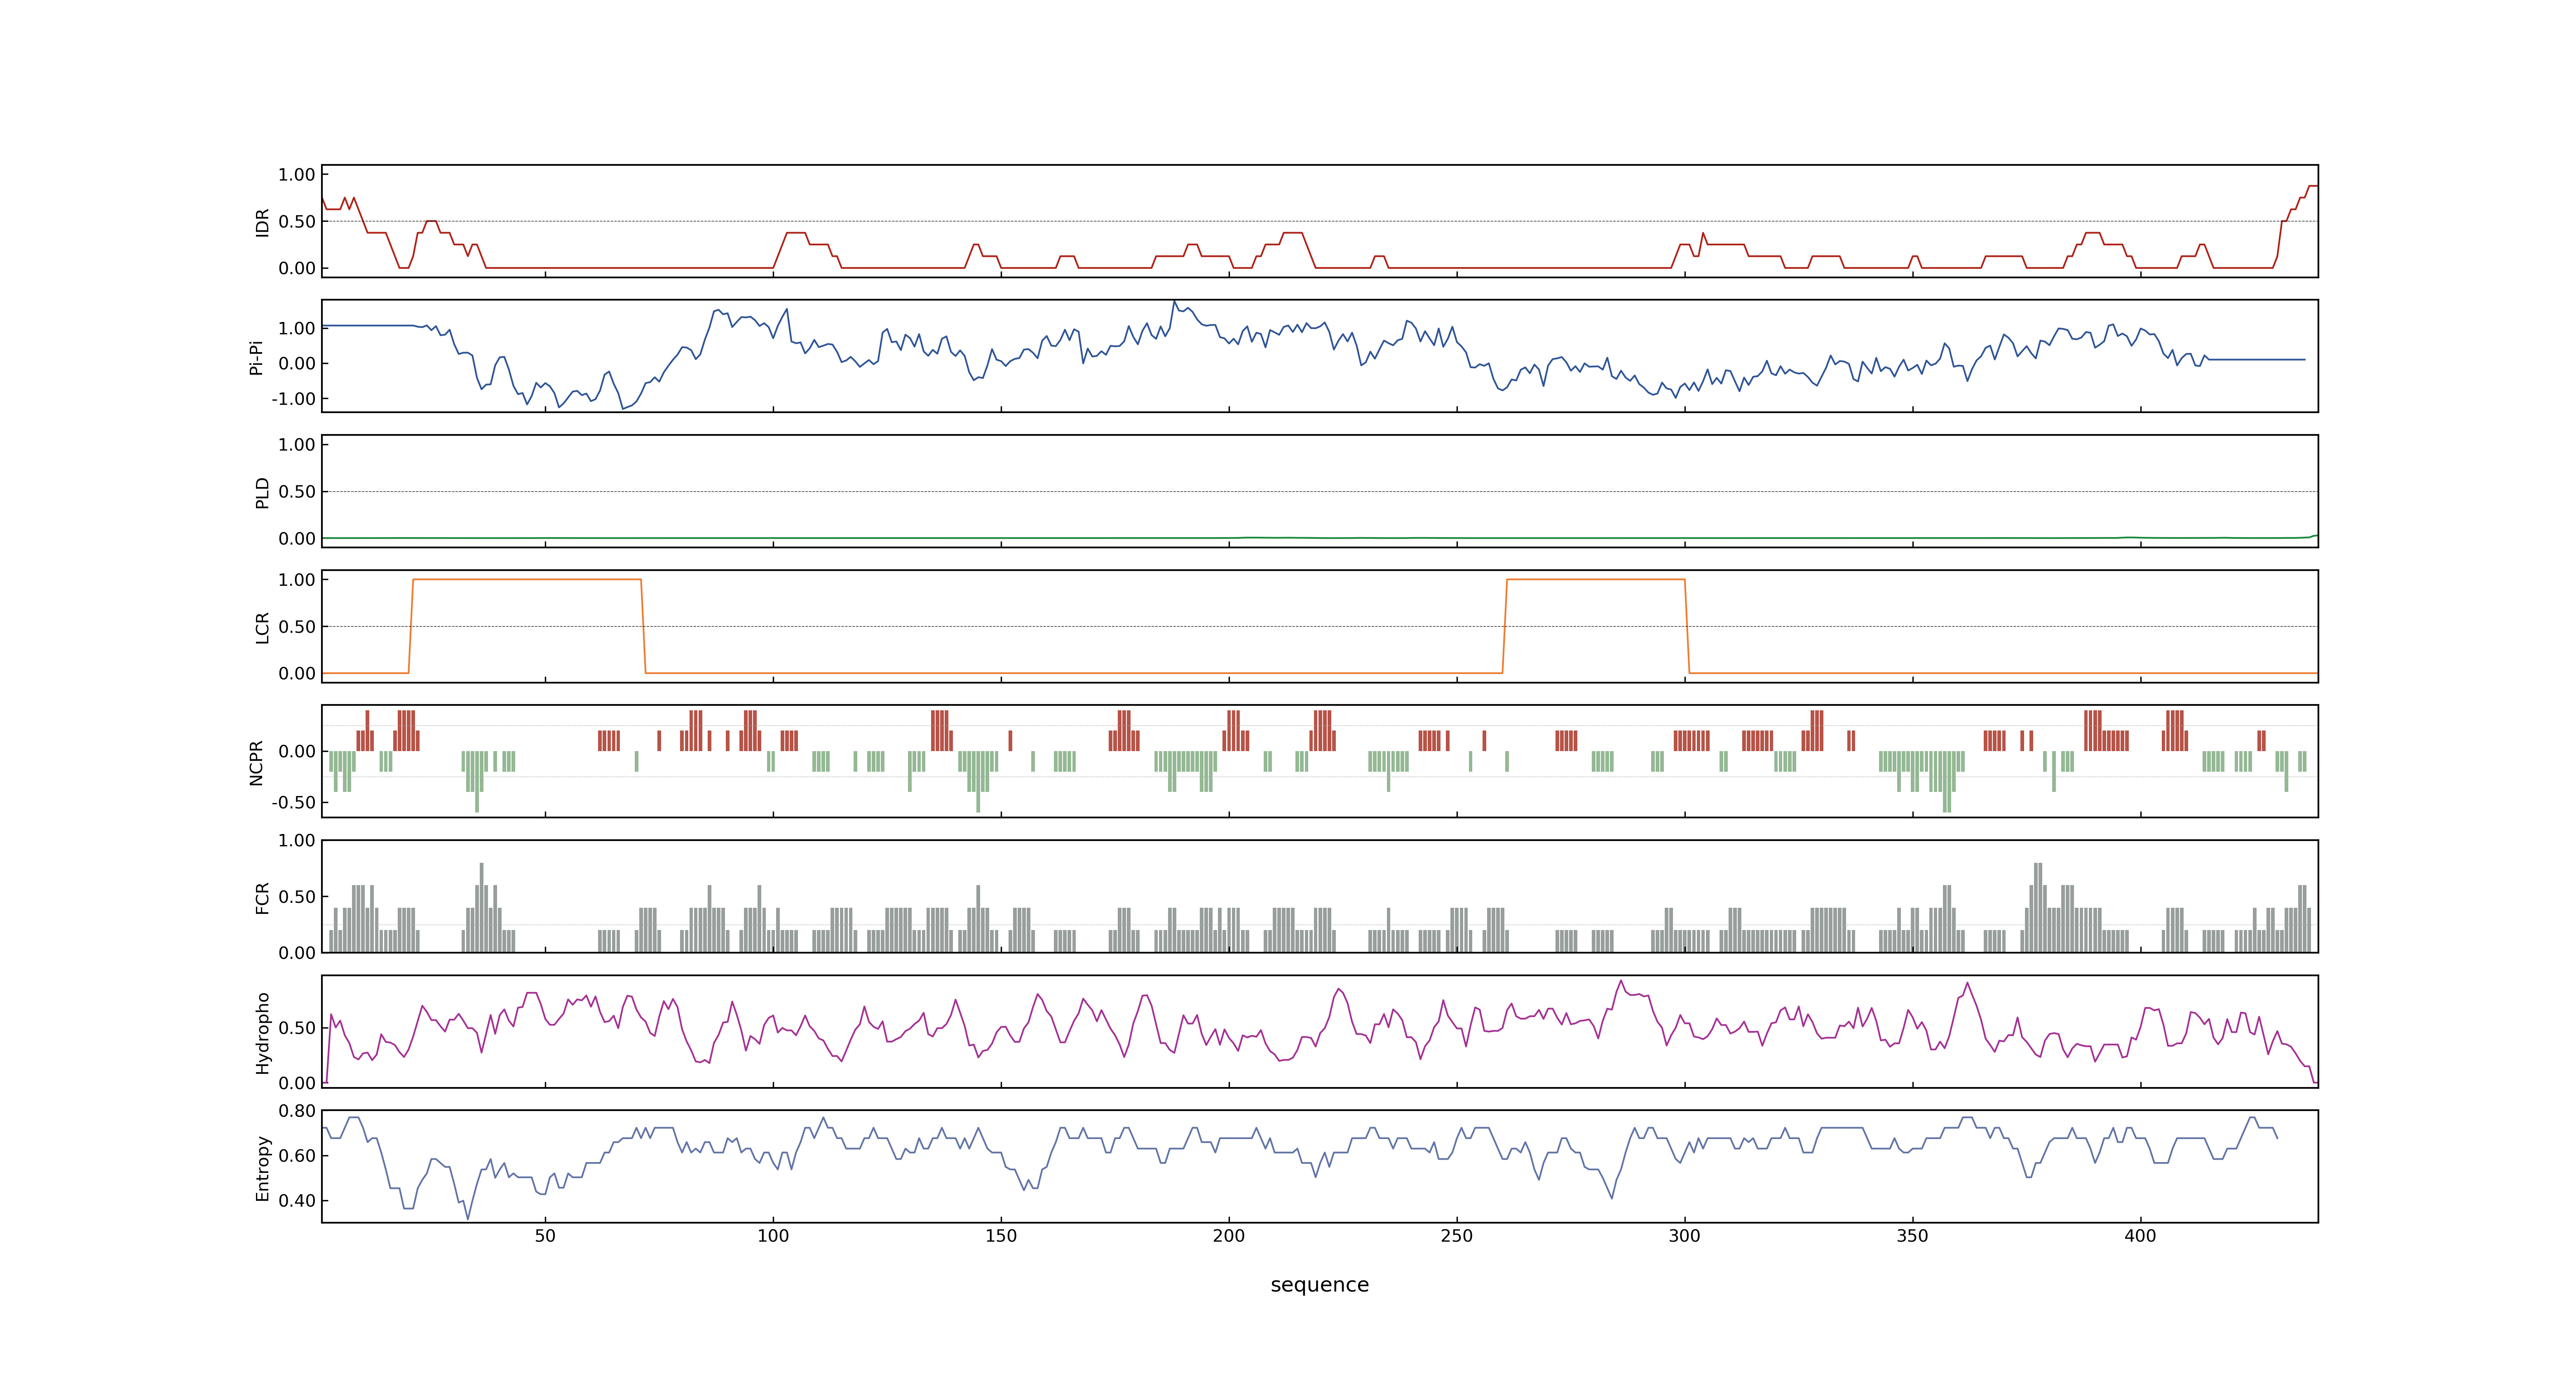Click the FCR y-axis label
The height and width of the screenshot is (1374, 2576).
click(x=262, y=897)
